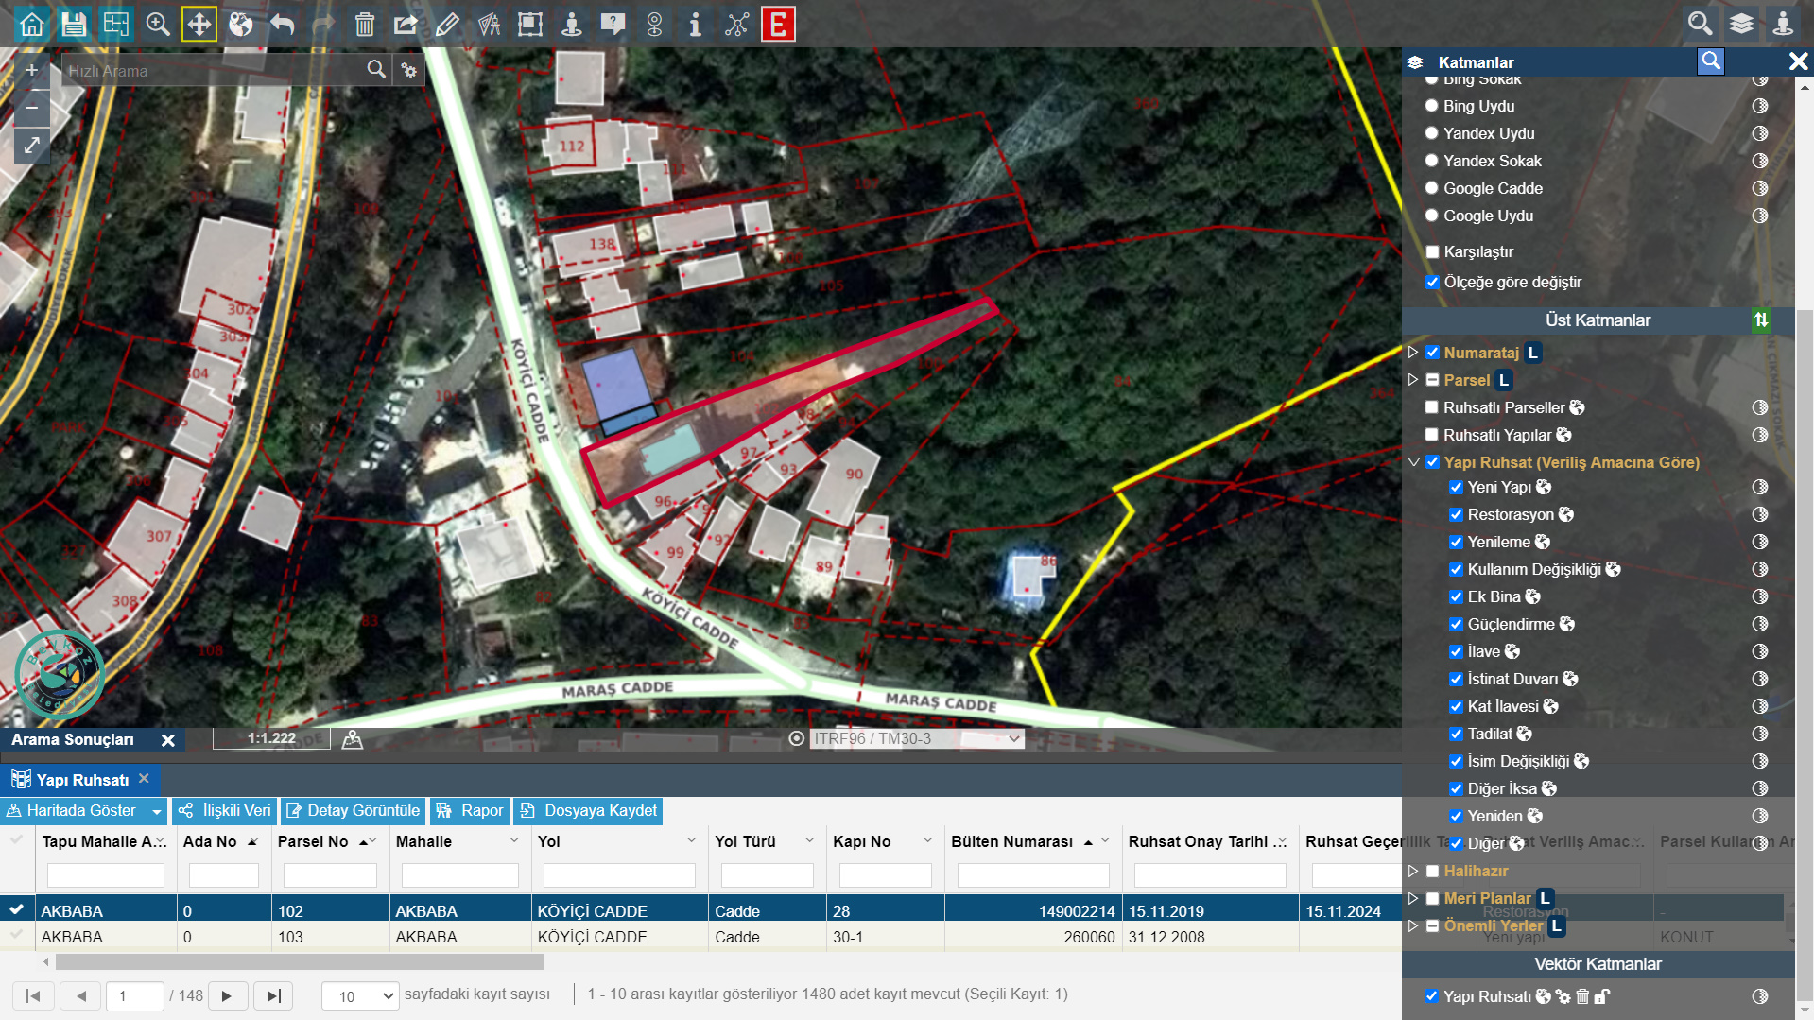Click the Hızlı Arama search field

point(213,71)
